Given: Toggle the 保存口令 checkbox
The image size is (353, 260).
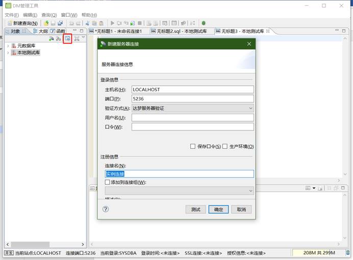Looking at the screenshot, I should 193,146.
